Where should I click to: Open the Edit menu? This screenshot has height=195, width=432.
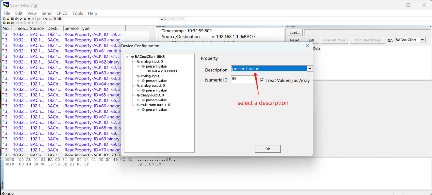pyautogui.click(x=19, y=13)
